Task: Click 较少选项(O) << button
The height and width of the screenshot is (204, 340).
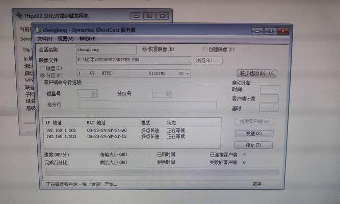Action: click(x=256, y=73)
